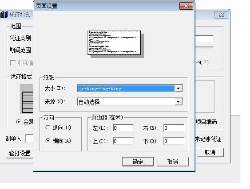Confirm page setup with 确定

coord(138,162)
